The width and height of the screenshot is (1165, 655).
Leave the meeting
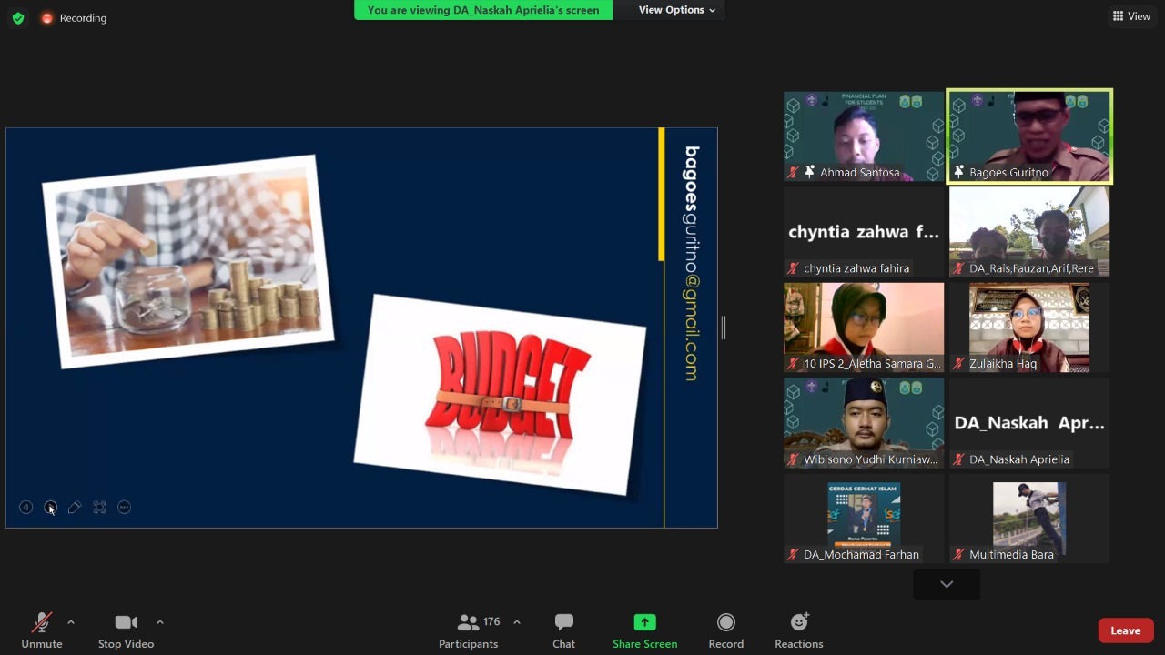click(1125, 630)
